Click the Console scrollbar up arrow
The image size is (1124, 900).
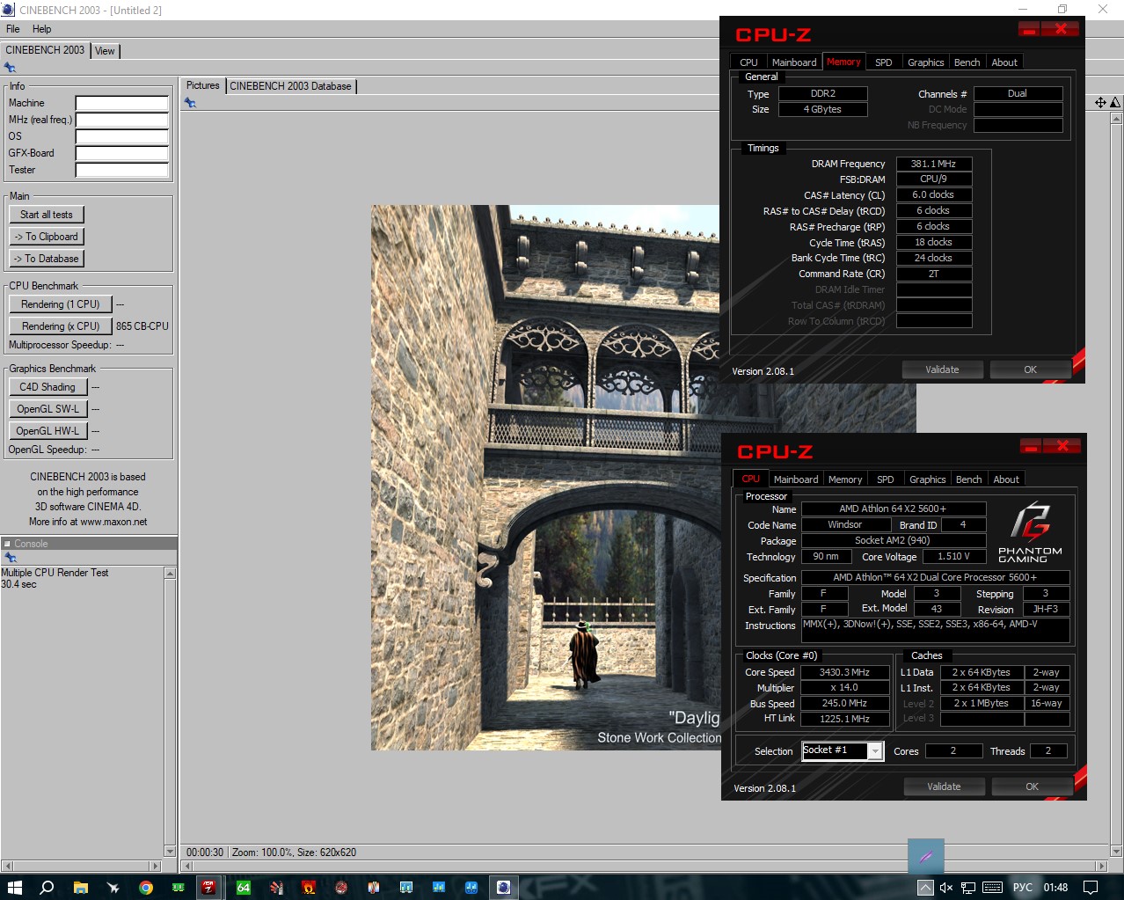pos(171,574)
